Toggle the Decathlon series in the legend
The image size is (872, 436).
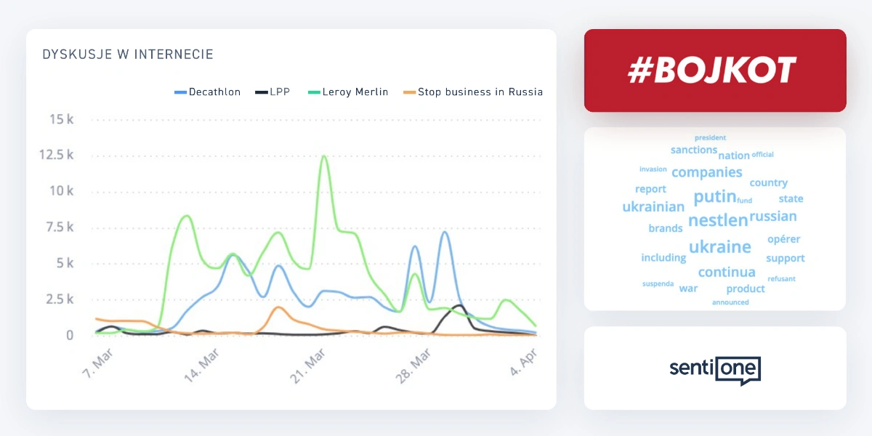pyautogui.click(x=208, y=92)
